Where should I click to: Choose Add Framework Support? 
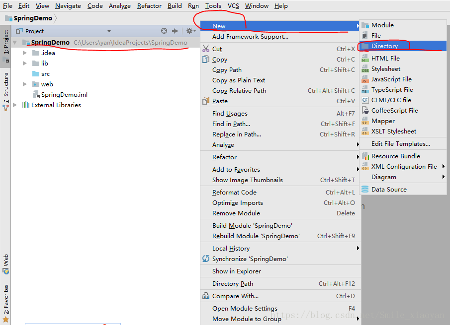(x=280, y=37)
